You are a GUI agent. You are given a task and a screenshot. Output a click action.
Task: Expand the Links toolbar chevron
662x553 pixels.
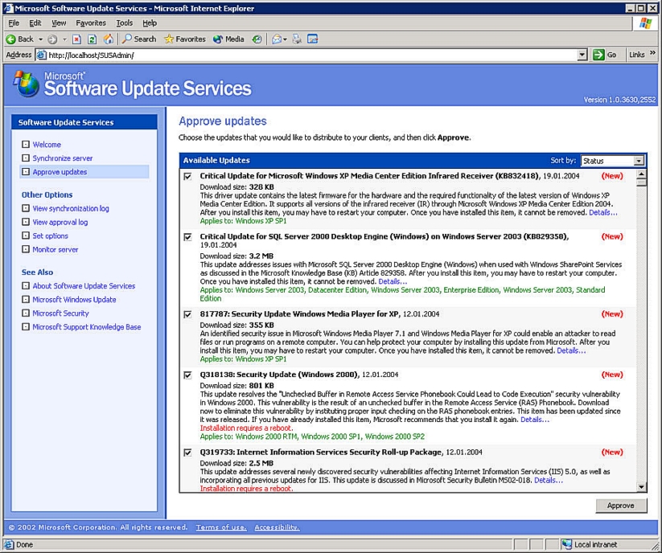652,54
